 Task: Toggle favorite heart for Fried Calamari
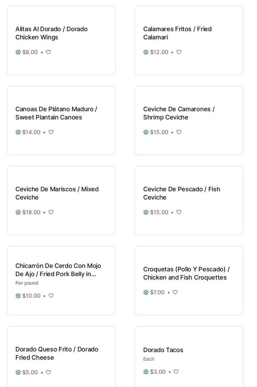coord(179,52)
